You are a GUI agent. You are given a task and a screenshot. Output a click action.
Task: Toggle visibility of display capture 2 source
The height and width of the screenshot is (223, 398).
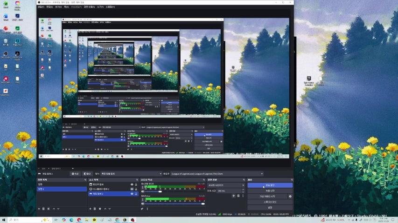[132, 189]
